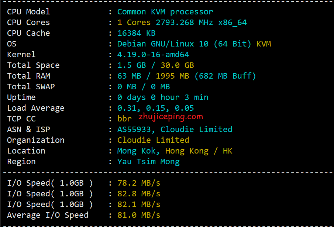Click the zhujiceping.com watermark text
334x227 pixels.
(x=171, y=117)
